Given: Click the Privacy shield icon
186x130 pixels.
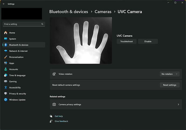Looking at the screenshot, I should 6,94.
